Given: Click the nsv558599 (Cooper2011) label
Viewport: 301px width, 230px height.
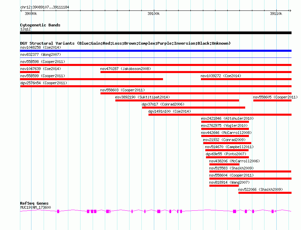Looking at the screenshot, I should click(x=43, y=76).
